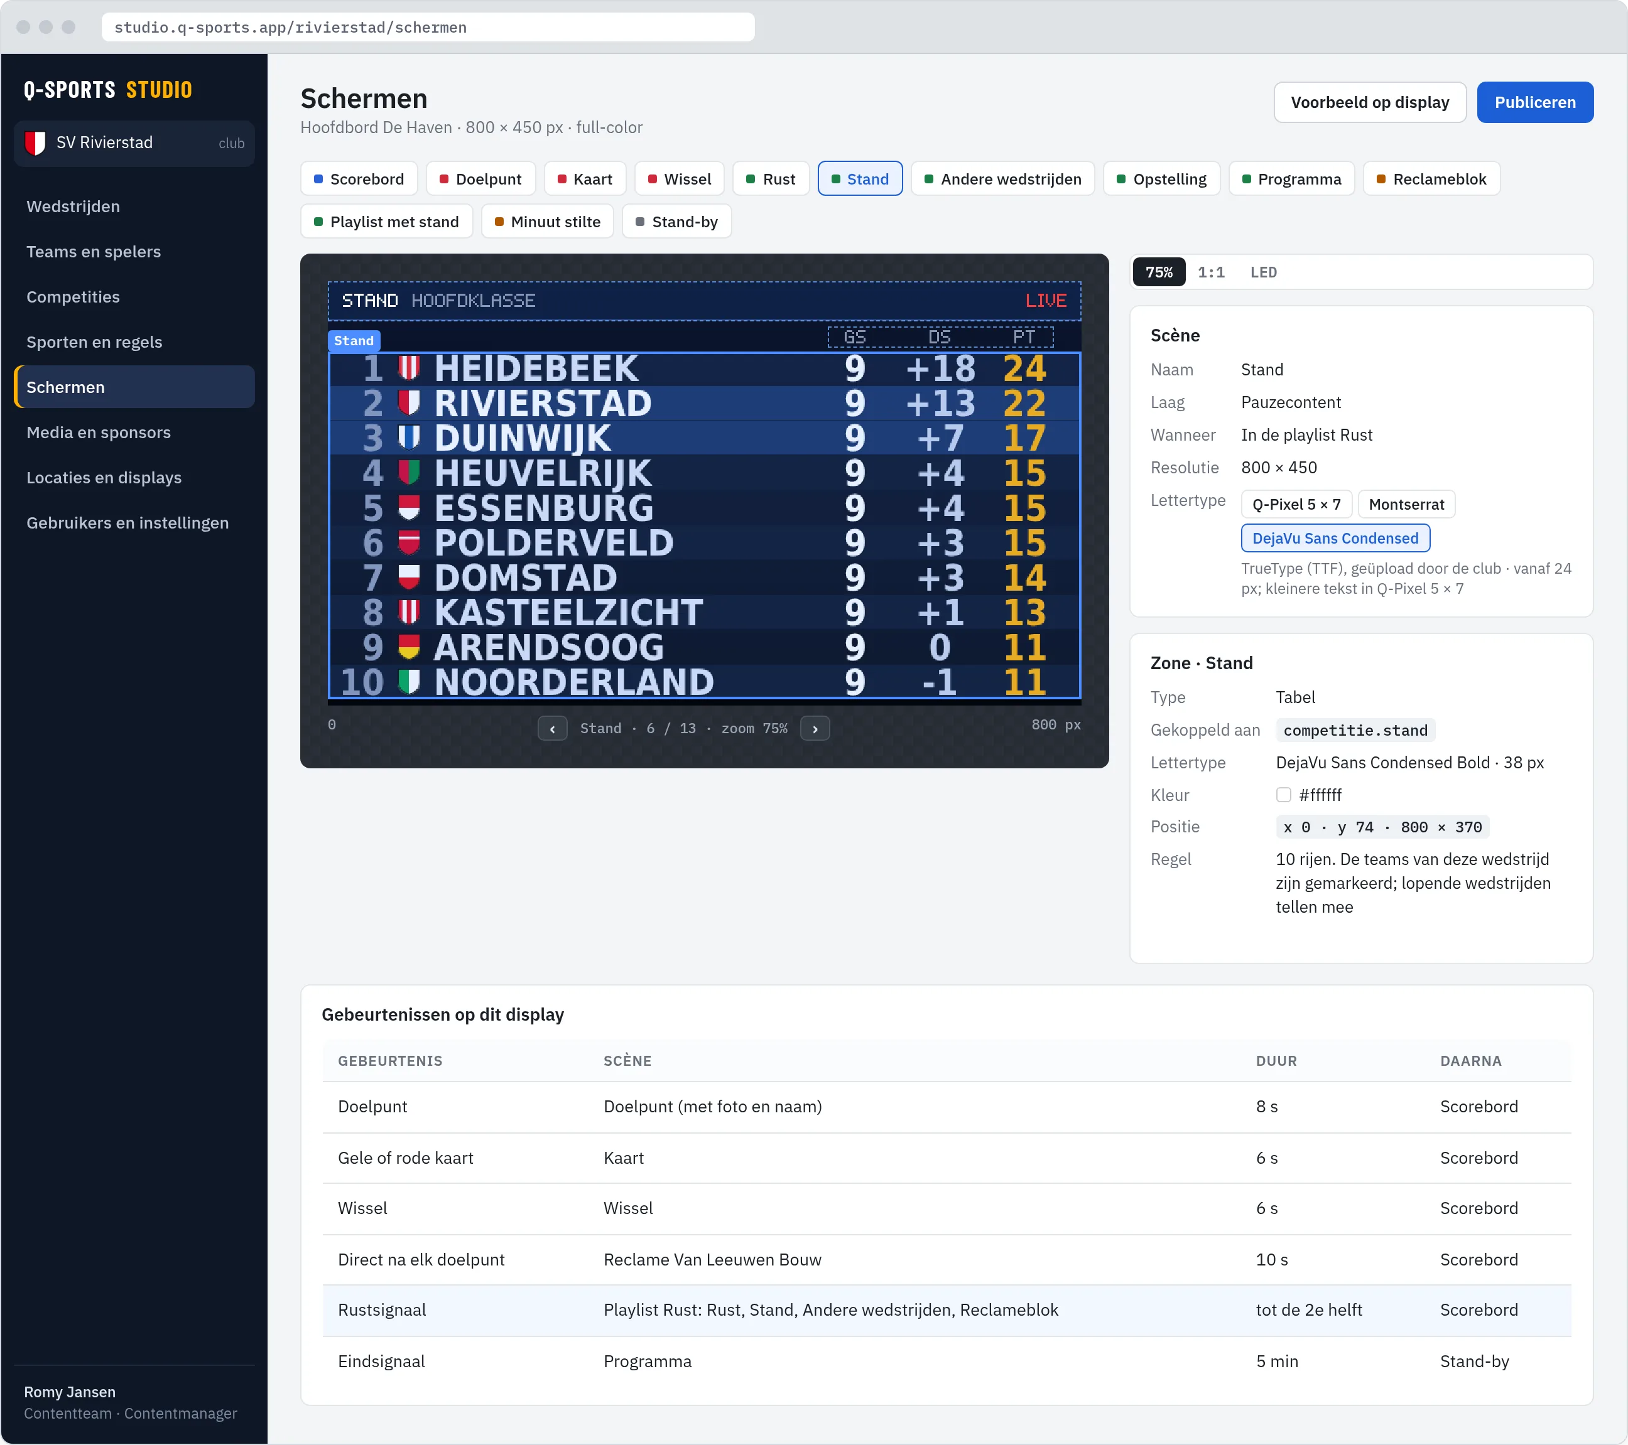Open the Doelpunt scene tab
Screen dimensions: 1628x1445
click(480, 179)
